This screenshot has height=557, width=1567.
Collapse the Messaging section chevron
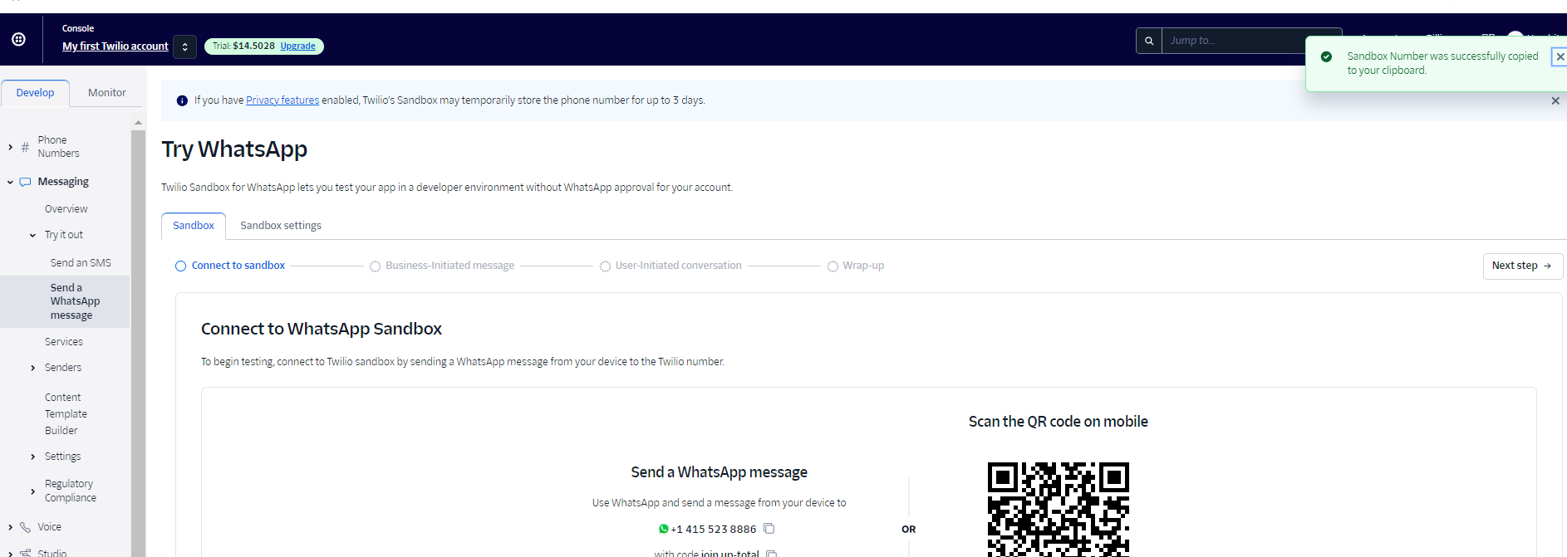point(10,182)
